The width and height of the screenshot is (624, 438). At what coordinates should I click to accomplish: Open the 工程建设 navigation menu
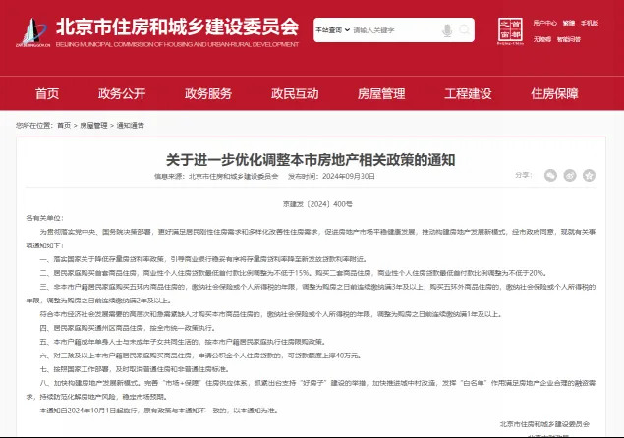tap(468, 93)
